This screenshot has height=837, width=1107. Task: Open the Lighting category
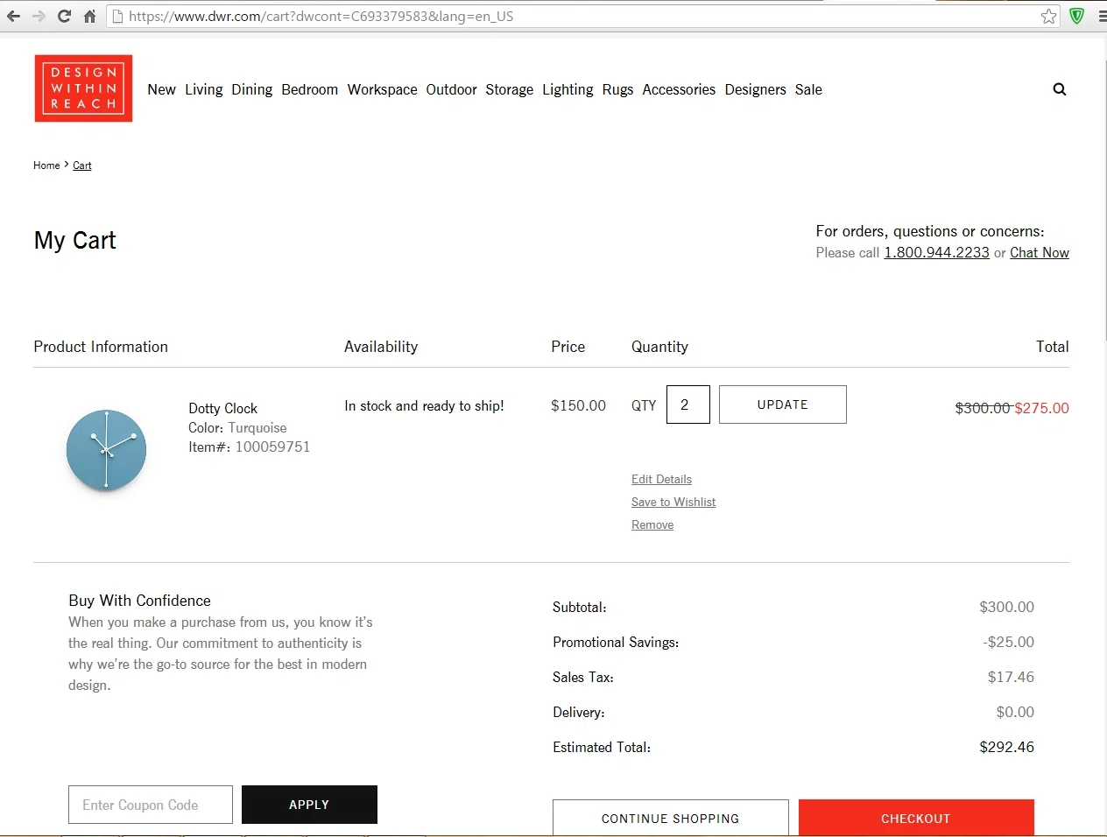[x=568, y=89]
